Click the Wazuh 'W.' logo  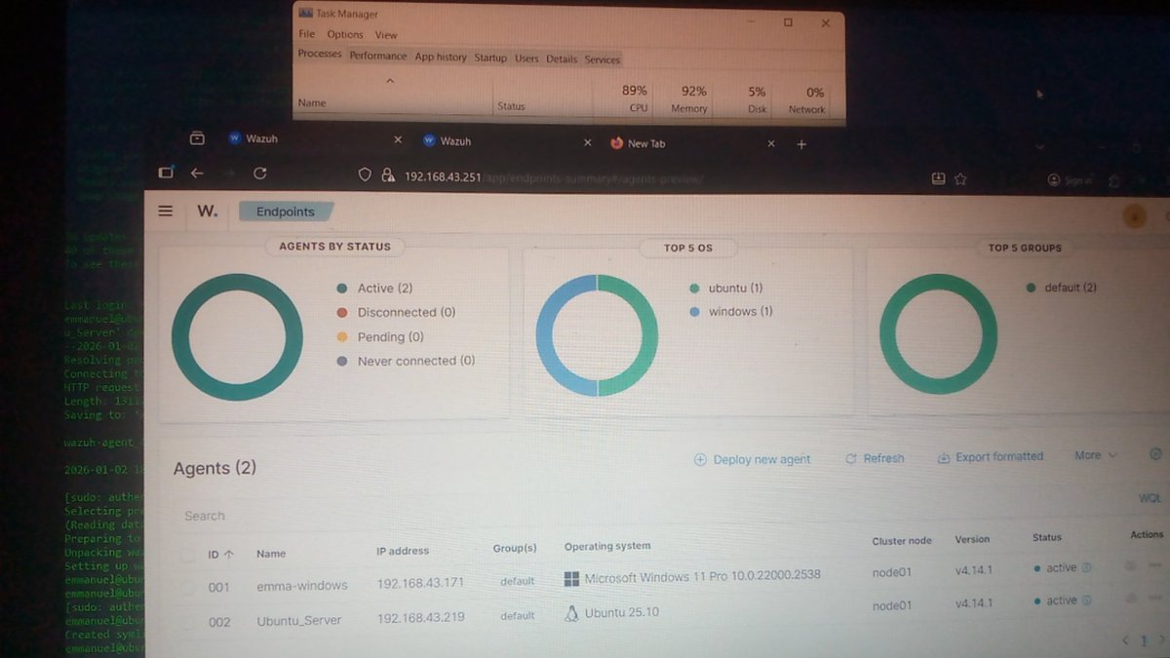[x=208, y=211]
